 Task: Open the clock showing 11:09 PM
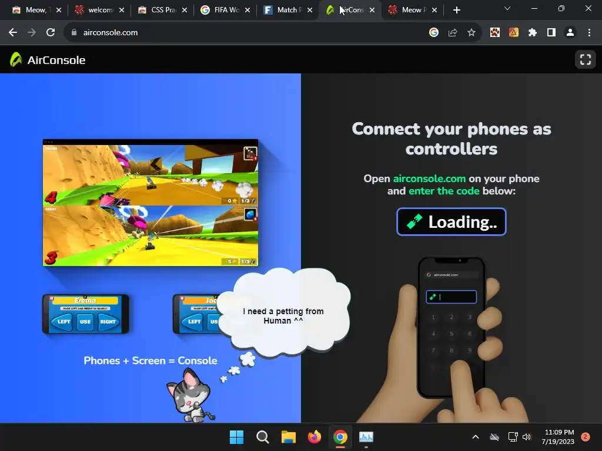pos(558,437)
